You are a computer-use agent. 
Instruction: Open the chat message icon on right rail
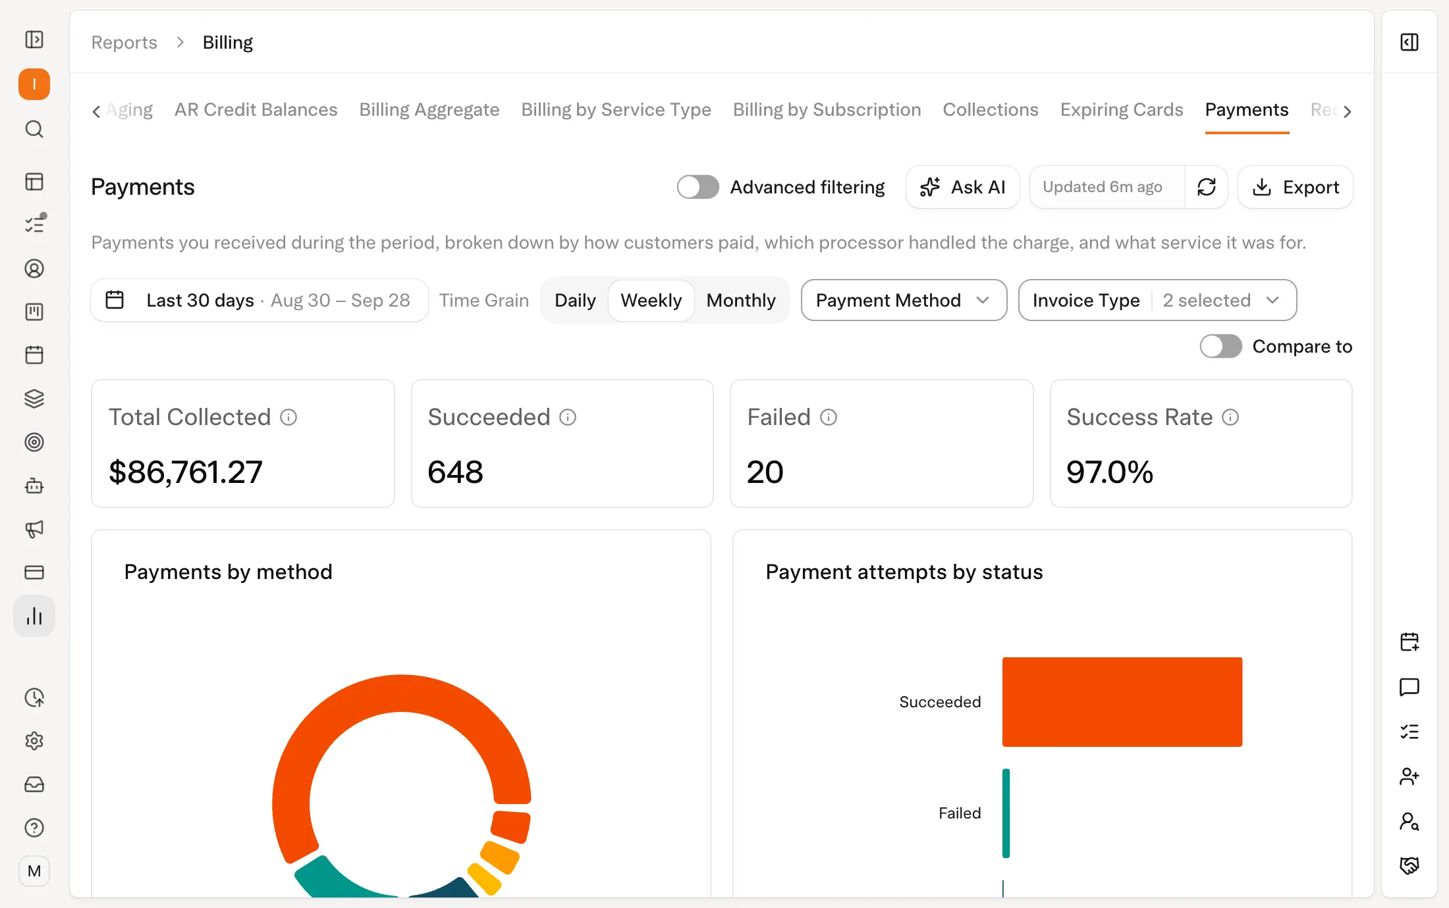(x=1409, y=687)
